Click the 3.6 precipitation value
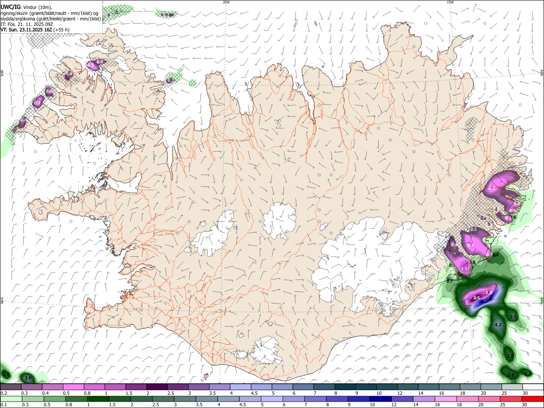Image resolution: width=544 pixels, height=408 pixels. [x=28, y=378]
